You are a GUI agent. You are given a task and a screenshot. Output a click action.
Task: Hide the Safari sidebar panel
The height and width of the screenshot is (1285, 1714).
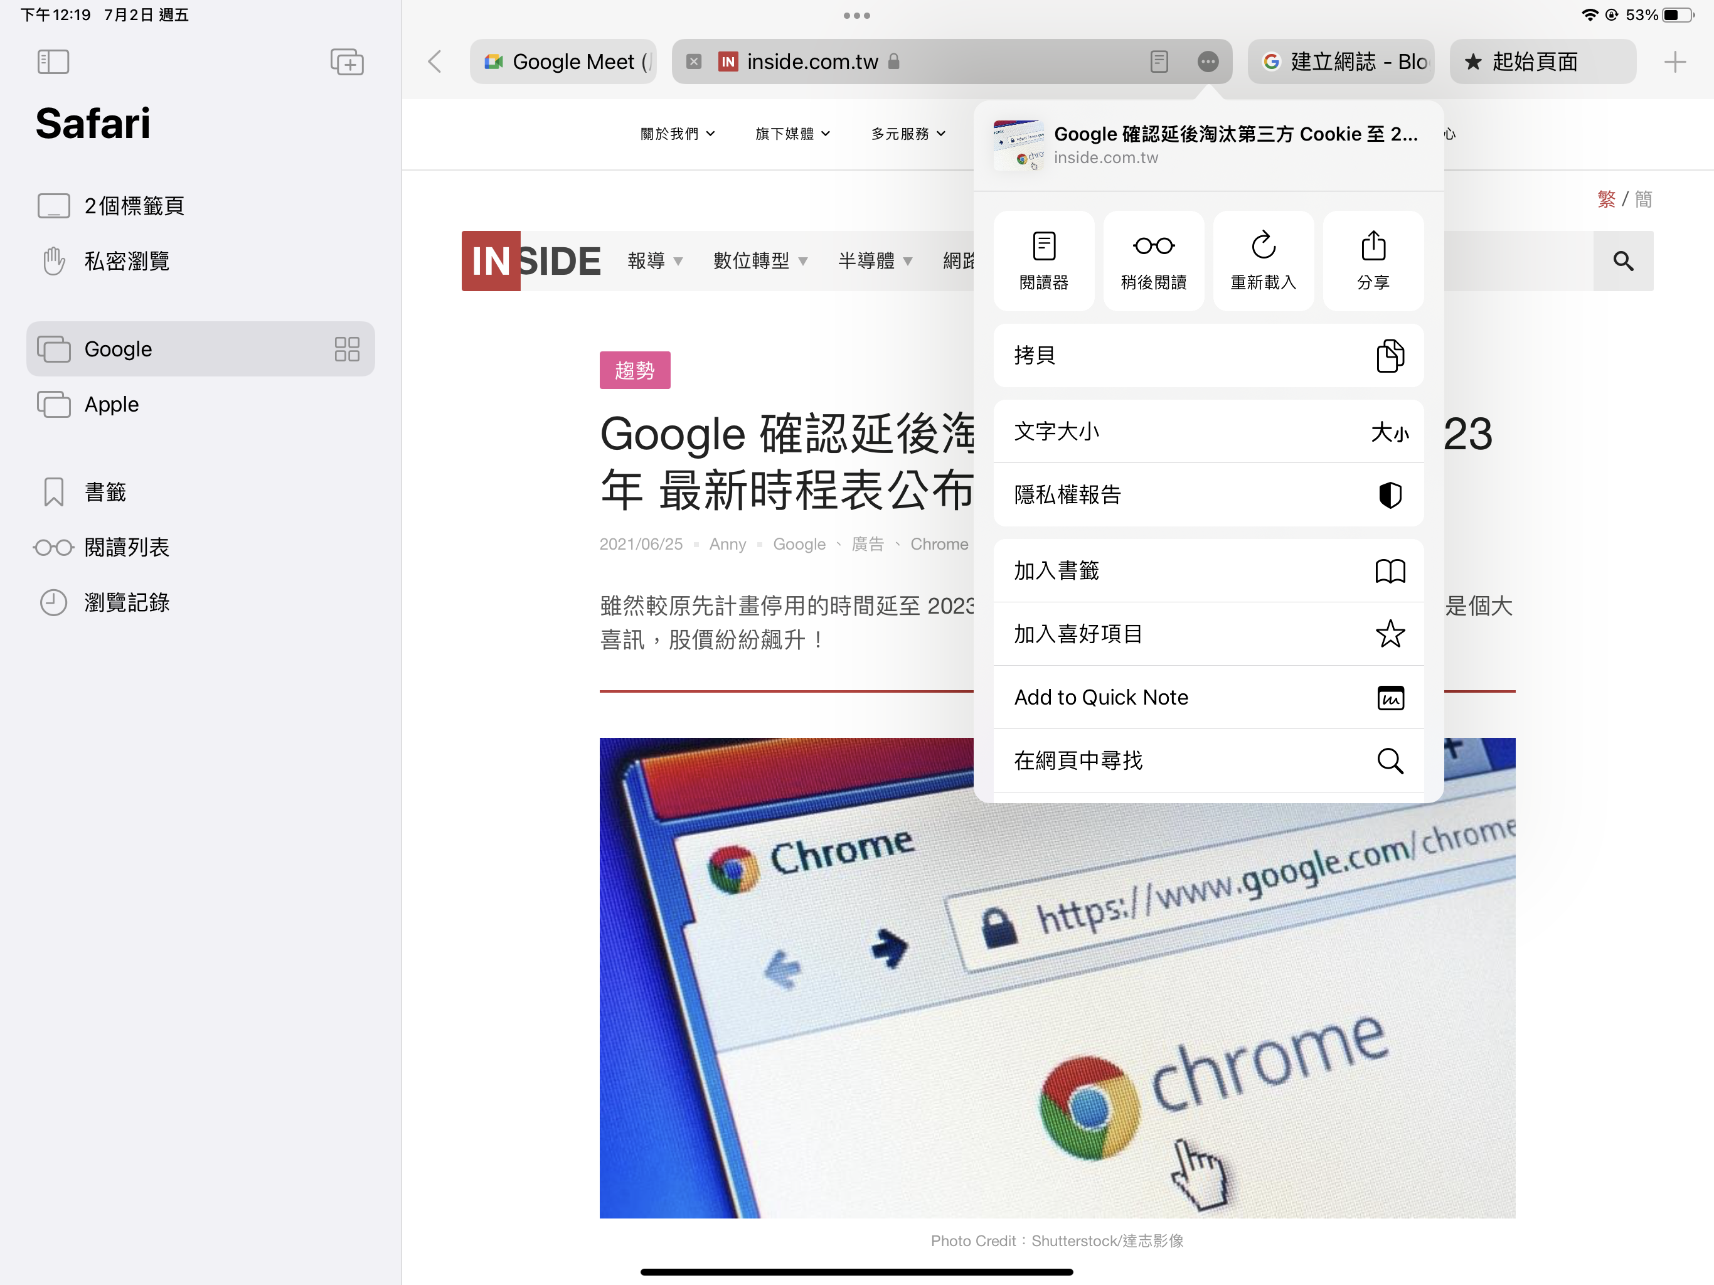pyautogui.click(x=53, y=62)
